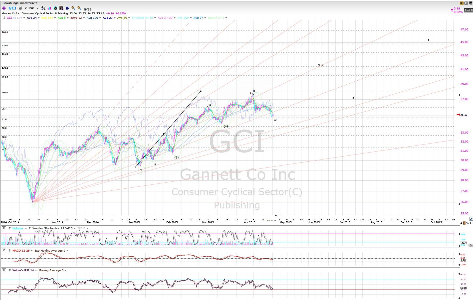
Task: Click the EAvg 13 indicator label
Action: pos(76,18)
